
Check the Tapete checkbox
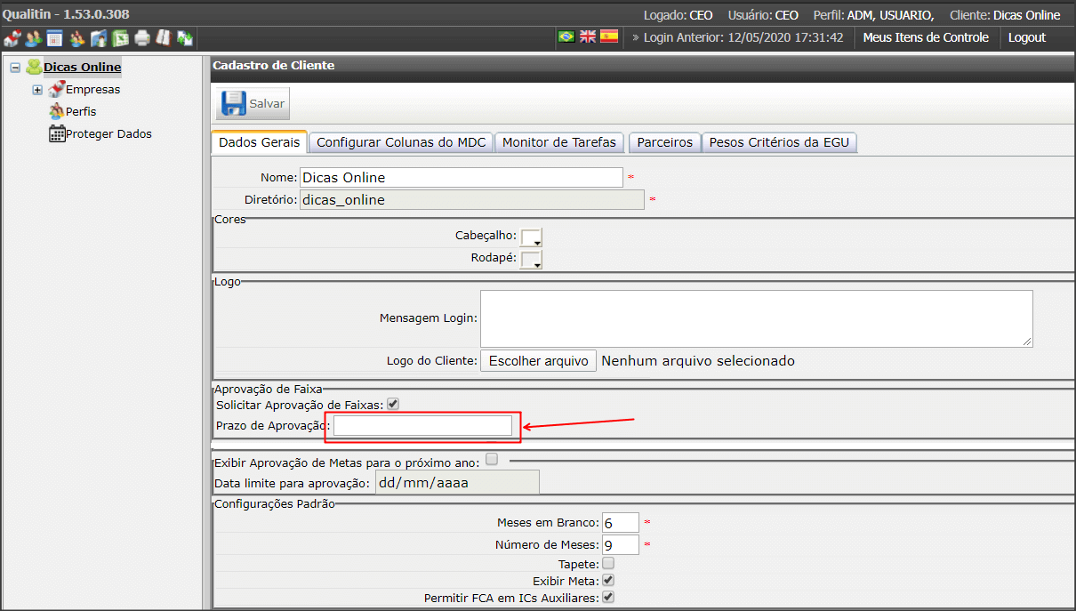[608, 563]
